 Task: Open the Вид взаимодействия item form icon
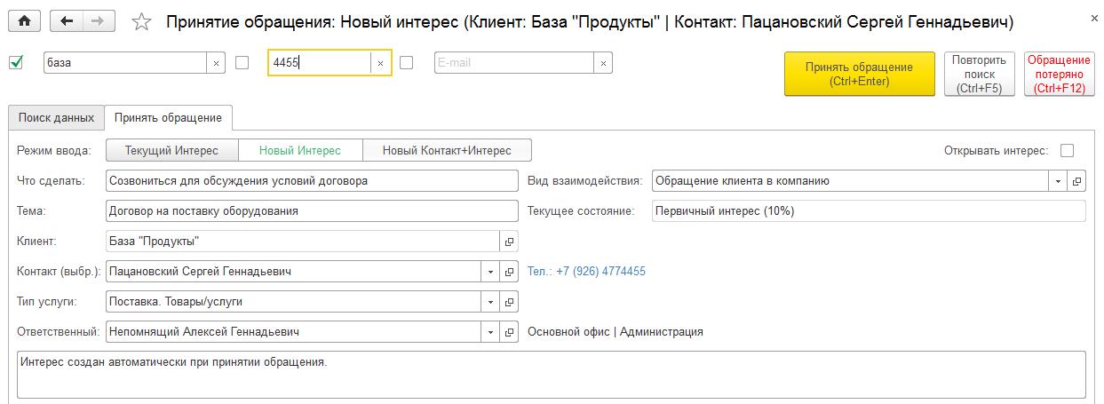(1076, 181)
